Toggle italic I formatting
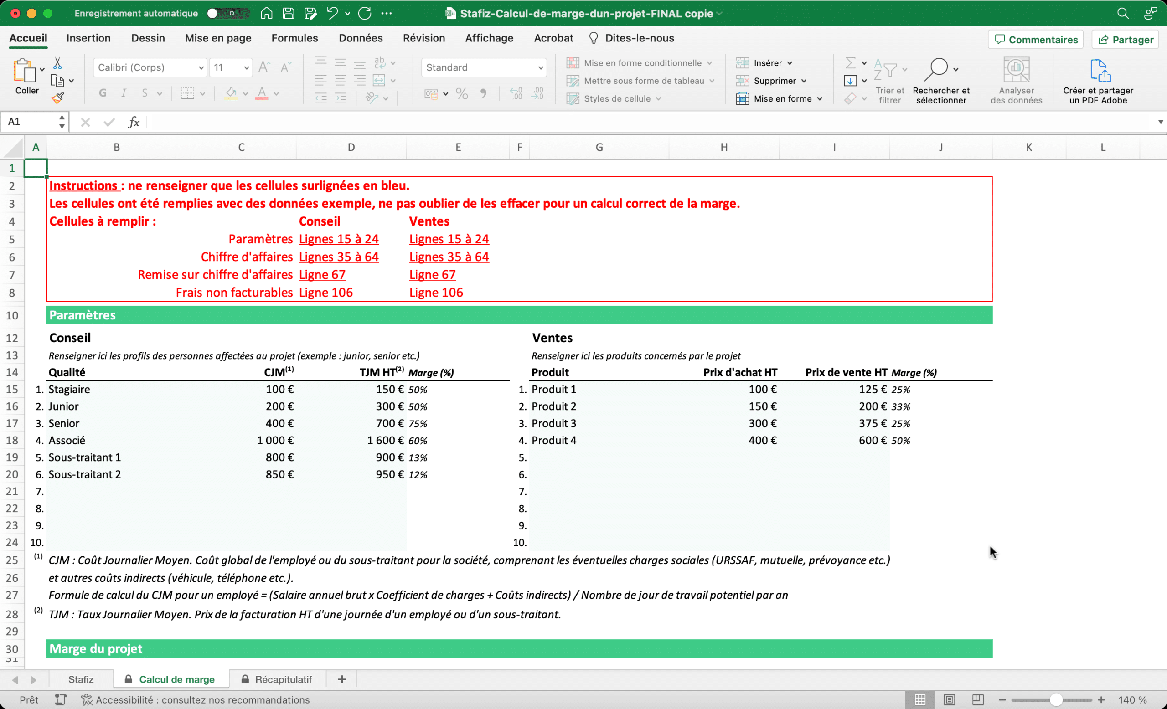 pos(124,93)
